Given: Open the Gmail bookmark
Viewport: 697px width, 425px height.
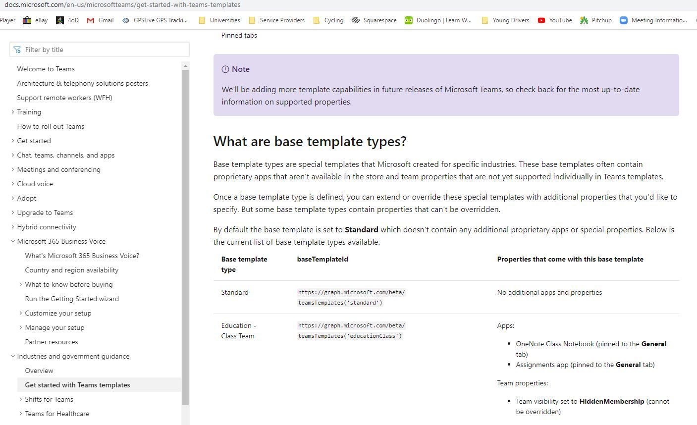Looking at the screenshot, I should tap(100, 20).
